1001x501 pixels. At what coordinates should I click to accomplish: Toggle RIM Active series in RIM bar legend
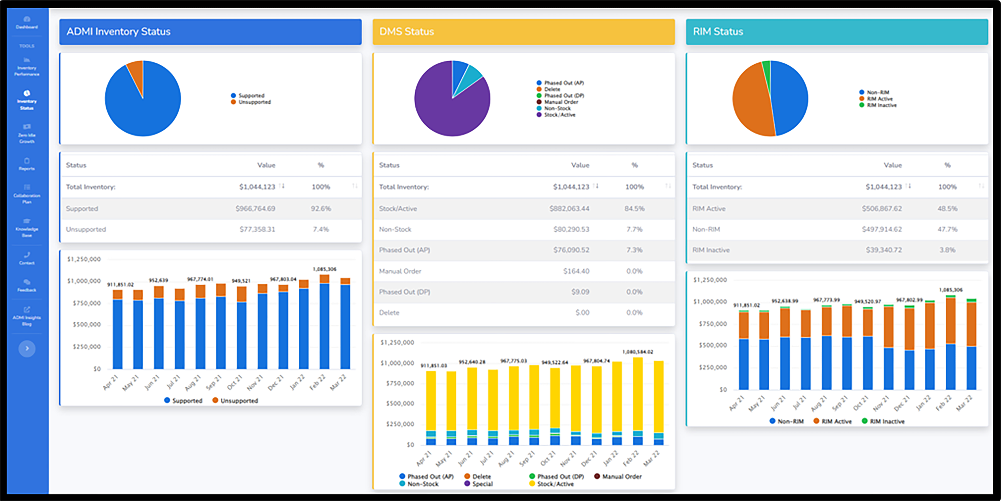[x=832, y=422]
